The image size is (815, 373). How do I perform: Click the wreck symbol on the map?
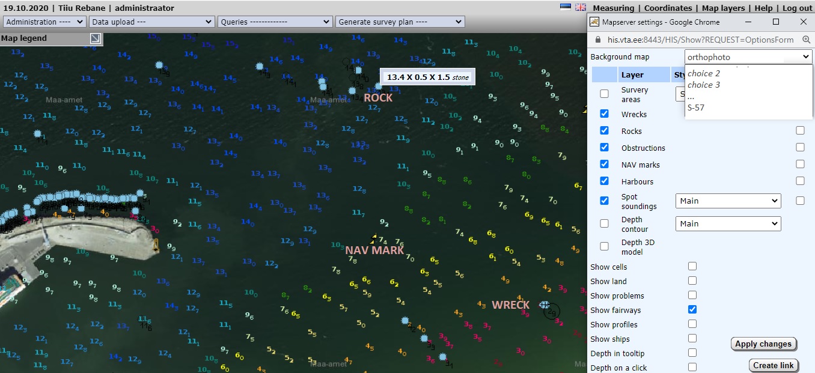click(x=545, y=305)
